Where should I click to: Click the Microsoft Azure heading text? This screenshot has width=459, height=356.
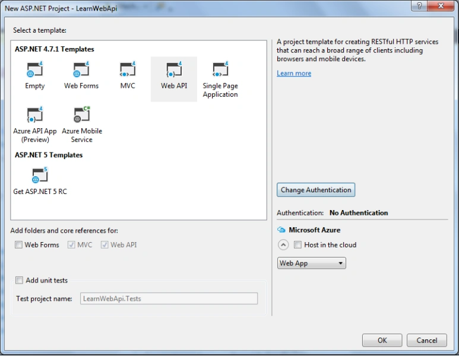(x=314, y=230)
